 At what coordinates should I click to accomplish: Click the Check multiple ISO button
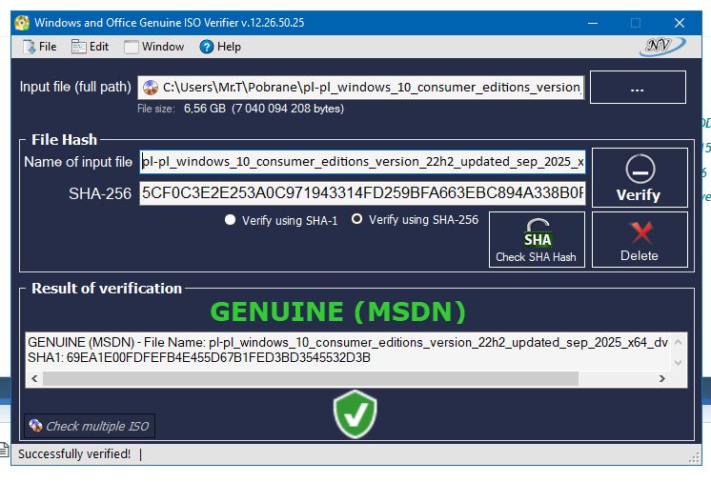tap(90, 426)
